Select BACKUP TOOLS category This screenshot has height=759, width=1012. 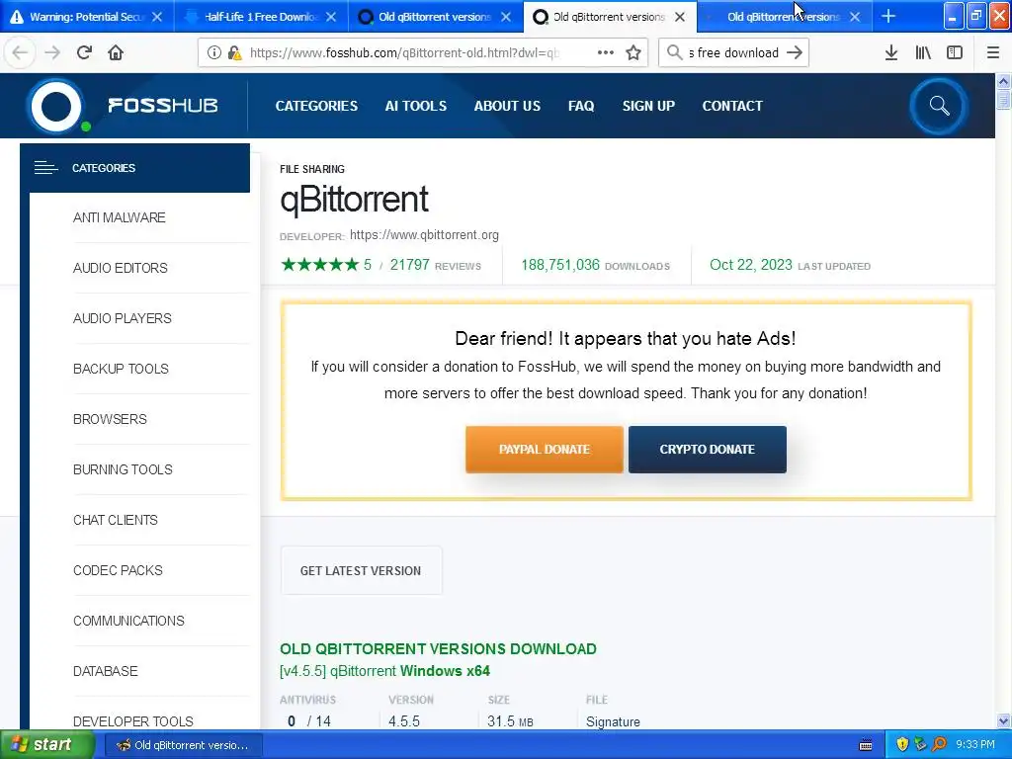[121, 369]
